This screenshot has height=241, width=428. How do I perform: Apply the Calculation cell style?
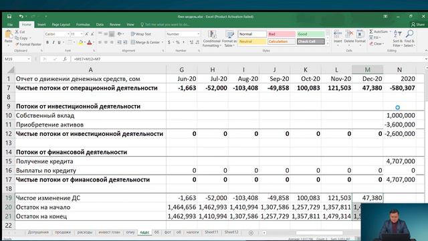click(x=281, y=42)
